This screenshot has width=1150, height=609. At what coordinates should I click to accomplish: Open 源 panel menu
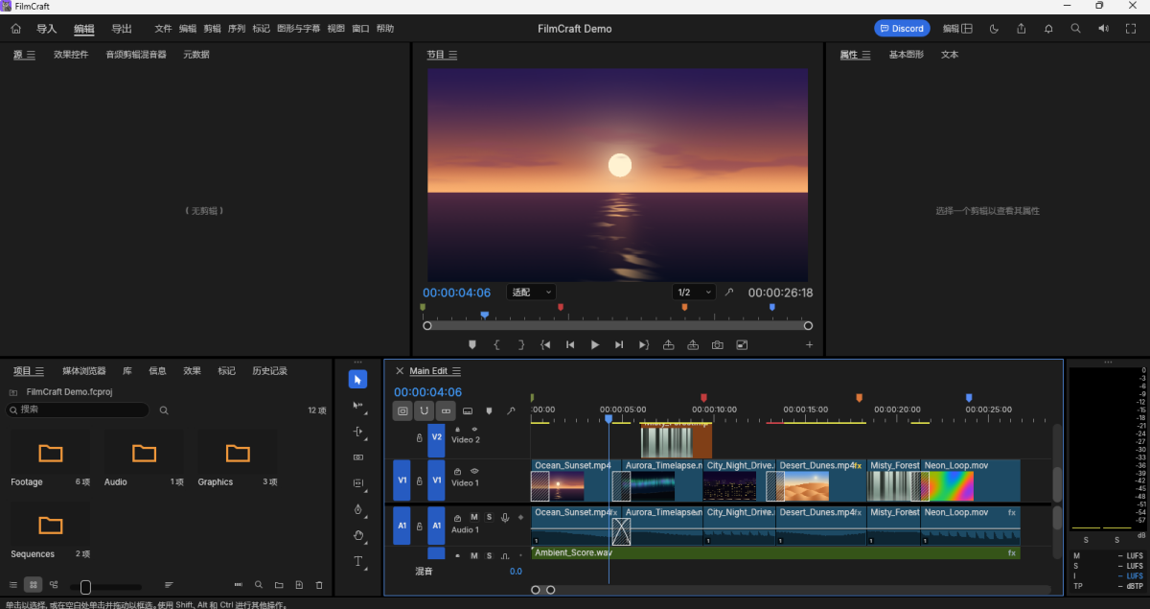pos(31,55)
